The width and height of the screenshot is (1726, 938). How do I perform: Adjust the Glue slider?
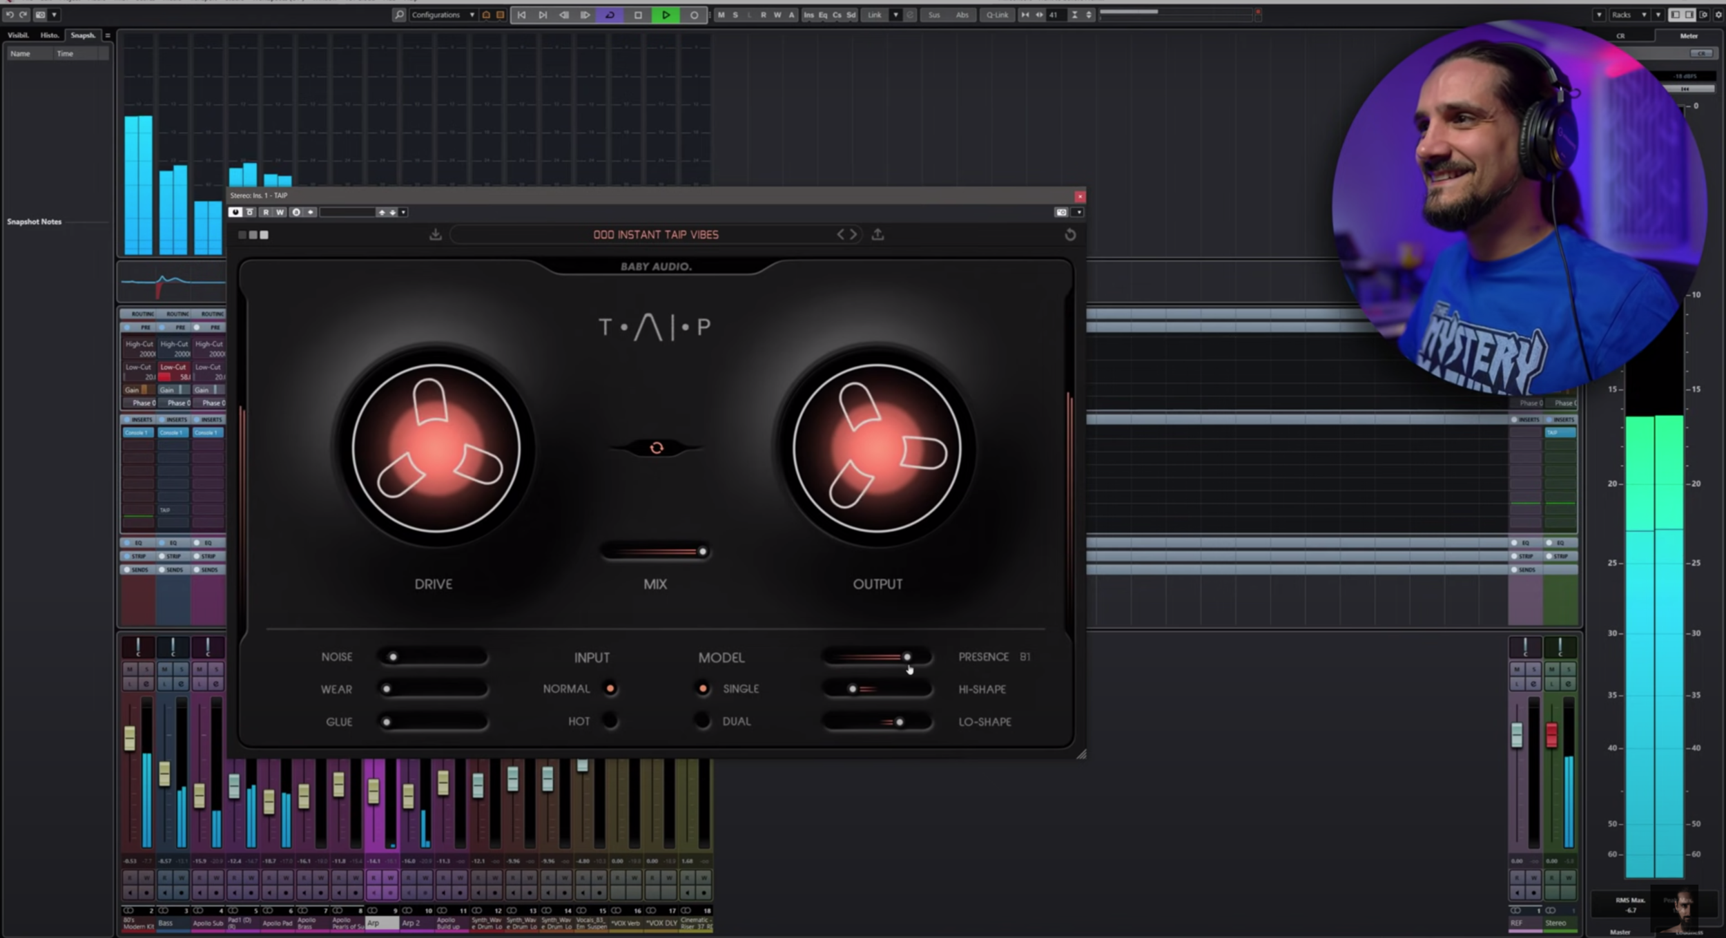tap(433, 722)
